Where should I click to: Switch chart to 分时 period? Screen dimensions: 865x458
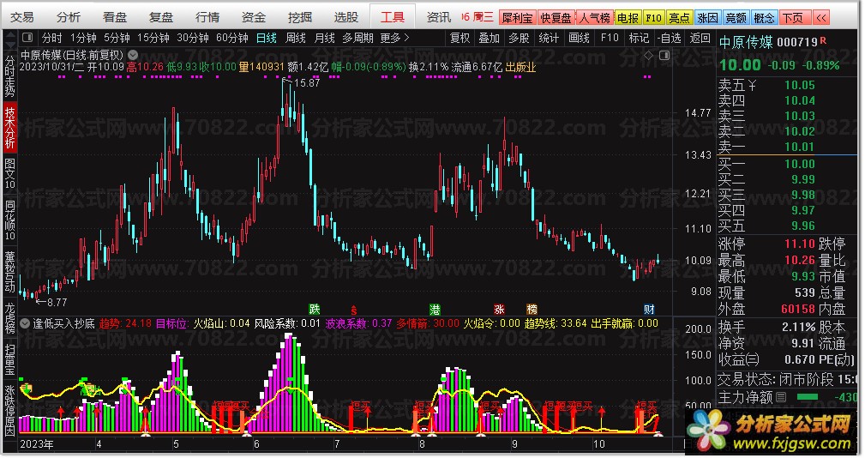(x=51, y=38)
